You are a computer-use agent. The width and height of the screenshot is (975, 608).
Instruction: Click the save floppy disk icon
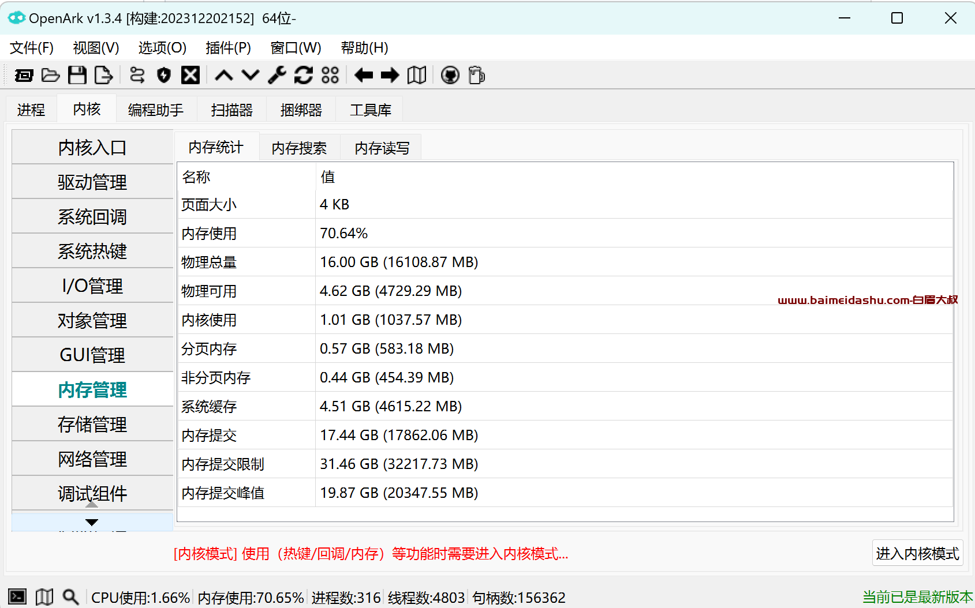point(77,75)
